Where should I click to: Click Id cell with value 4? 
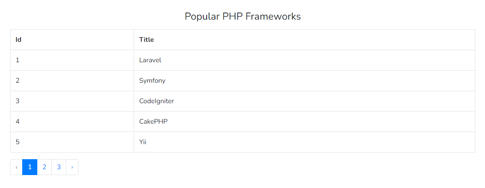click(72, 122)
